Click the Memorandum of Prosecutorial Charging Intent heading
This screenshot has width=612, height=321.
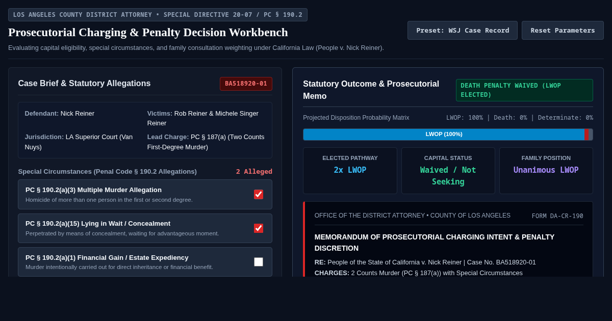tap(435, 243)
